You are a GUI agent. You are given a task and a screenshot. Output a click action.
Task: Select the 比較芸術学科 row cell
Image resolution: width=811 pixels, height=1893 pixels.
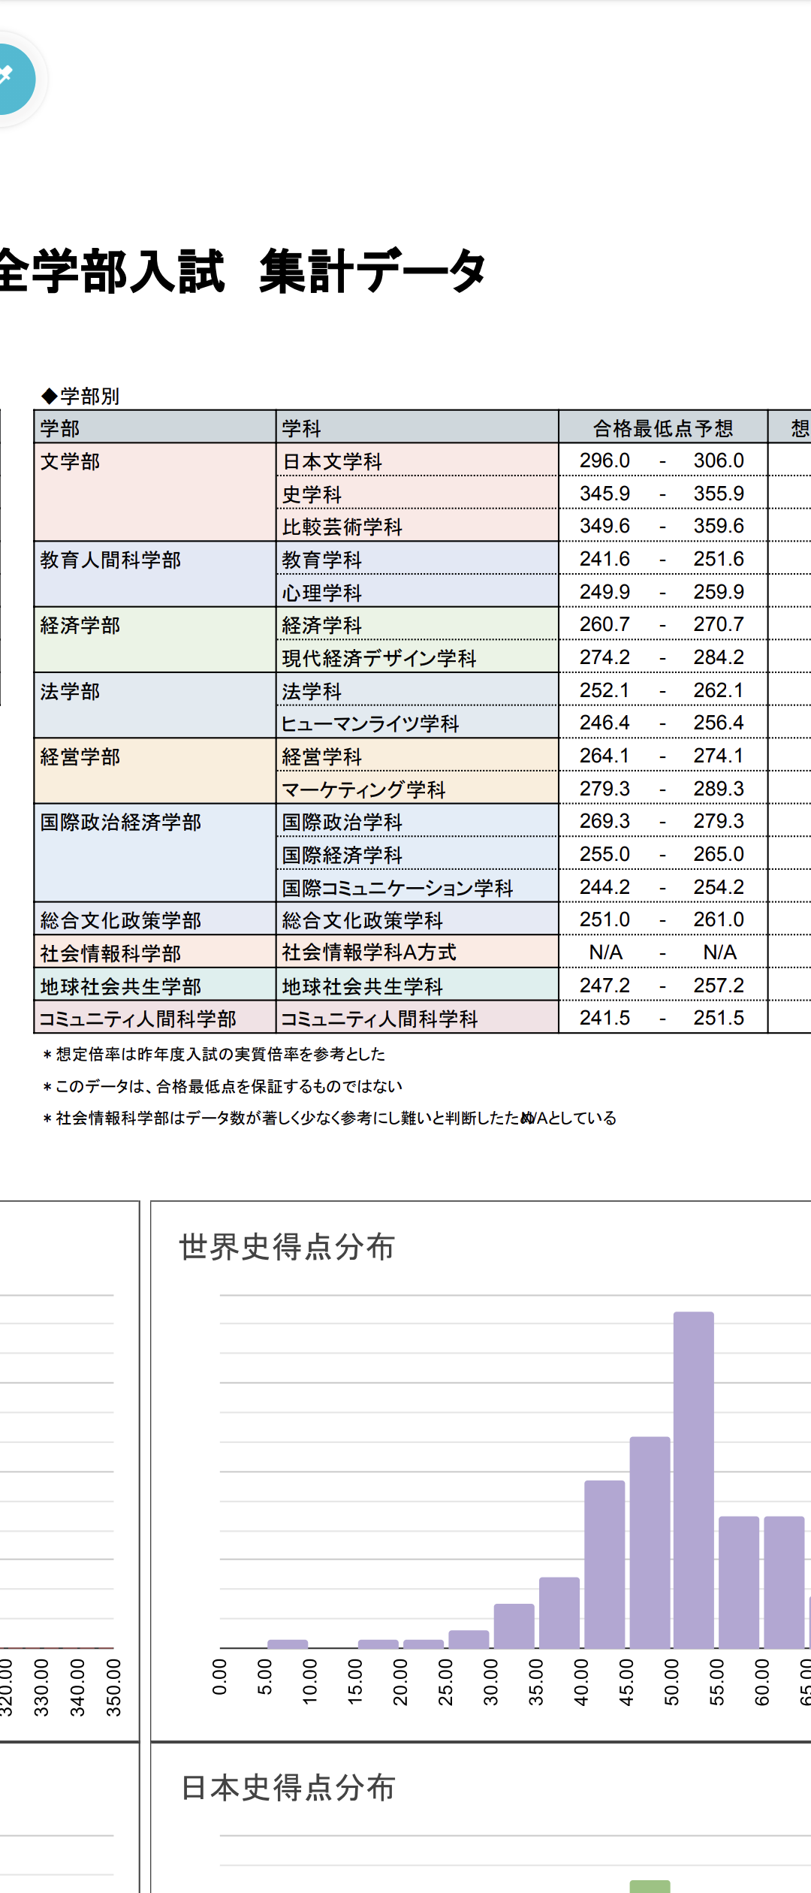417,527
